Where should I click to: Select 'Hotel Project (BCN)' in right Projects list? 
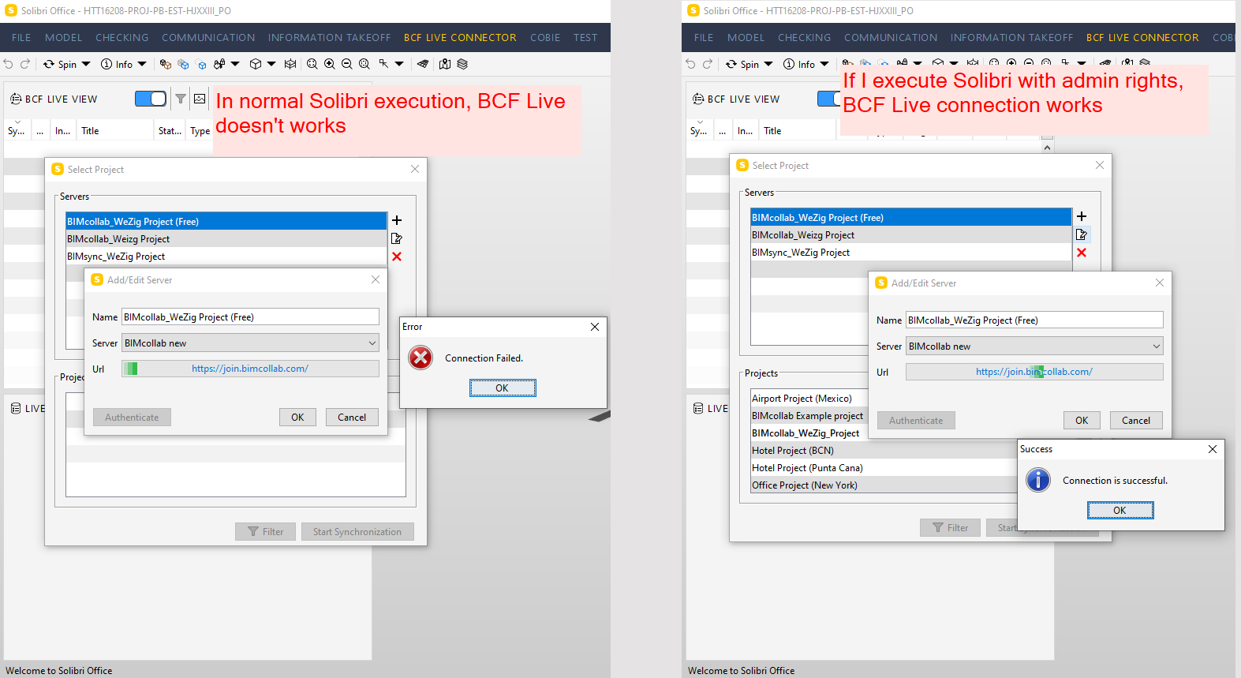[x=884, y=451]
